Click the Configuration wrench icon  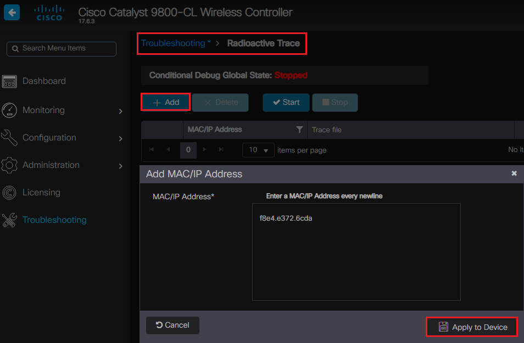pyautogui.click(x=9, y=138)
